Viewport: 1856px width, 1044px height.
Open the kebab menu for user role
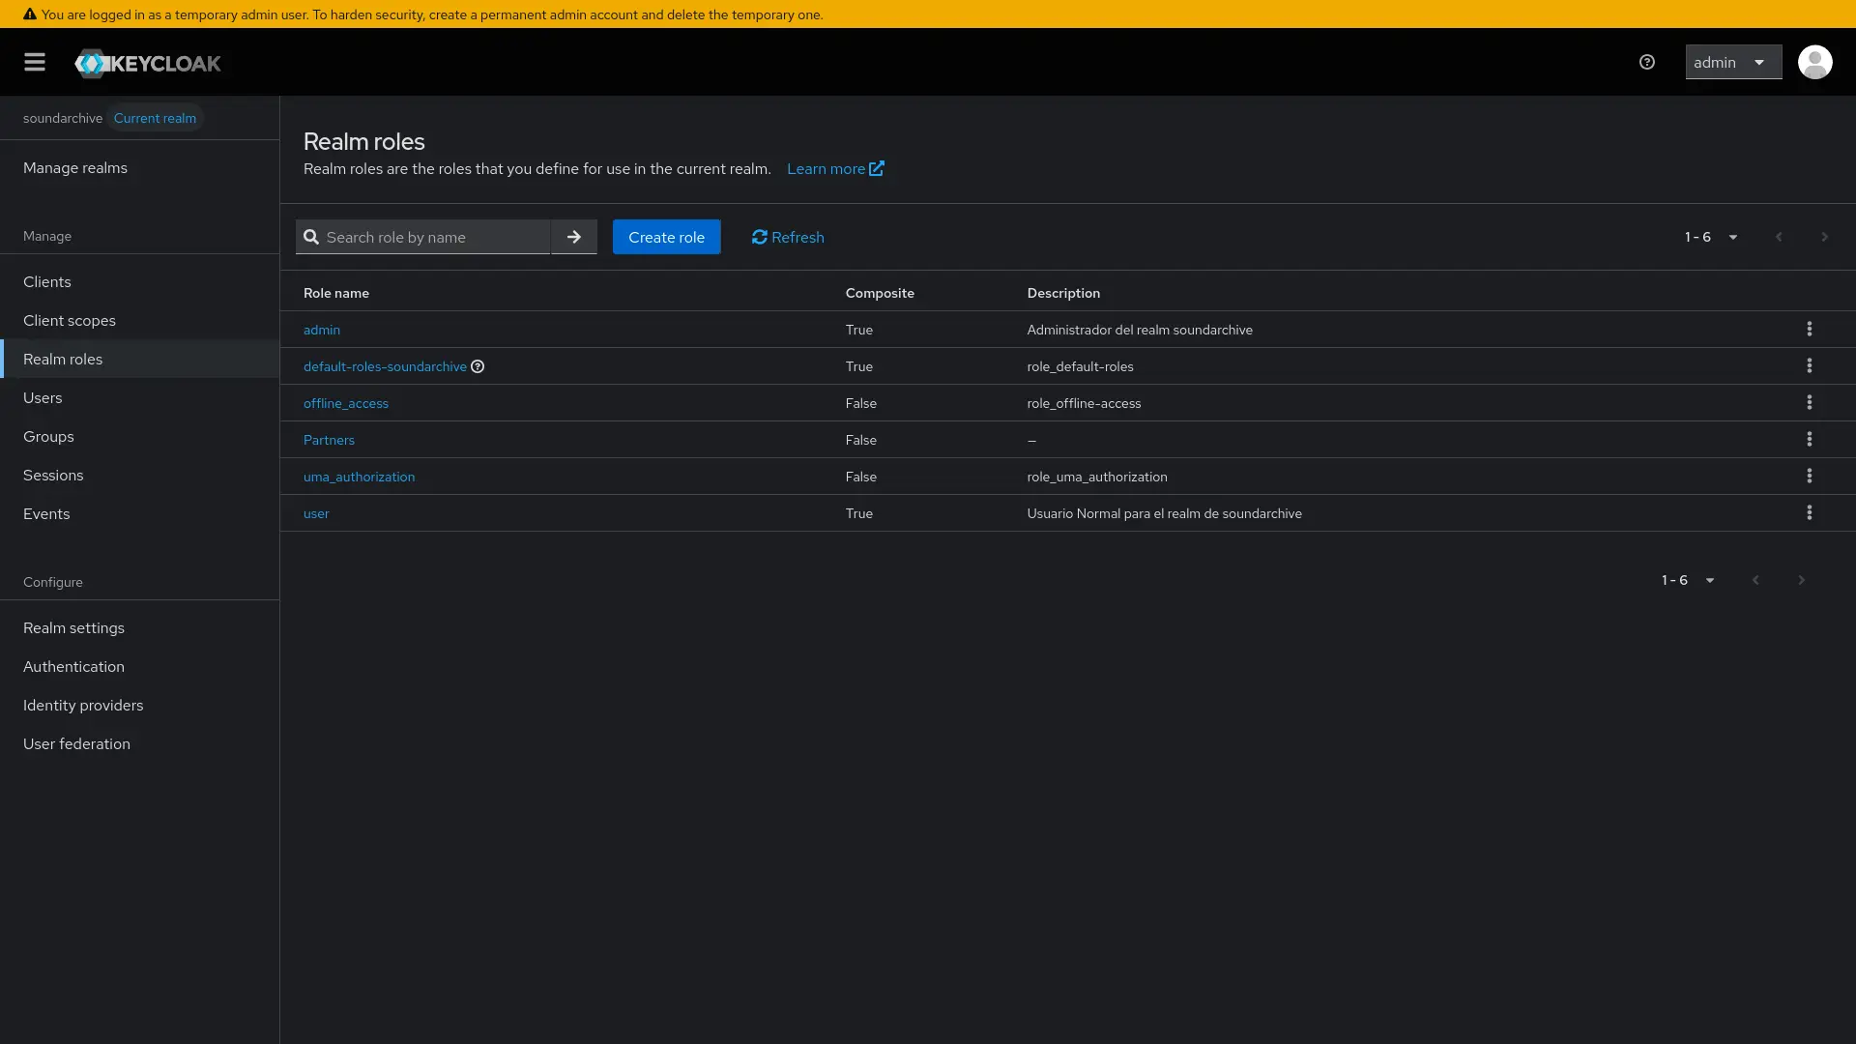point(1810,513)
